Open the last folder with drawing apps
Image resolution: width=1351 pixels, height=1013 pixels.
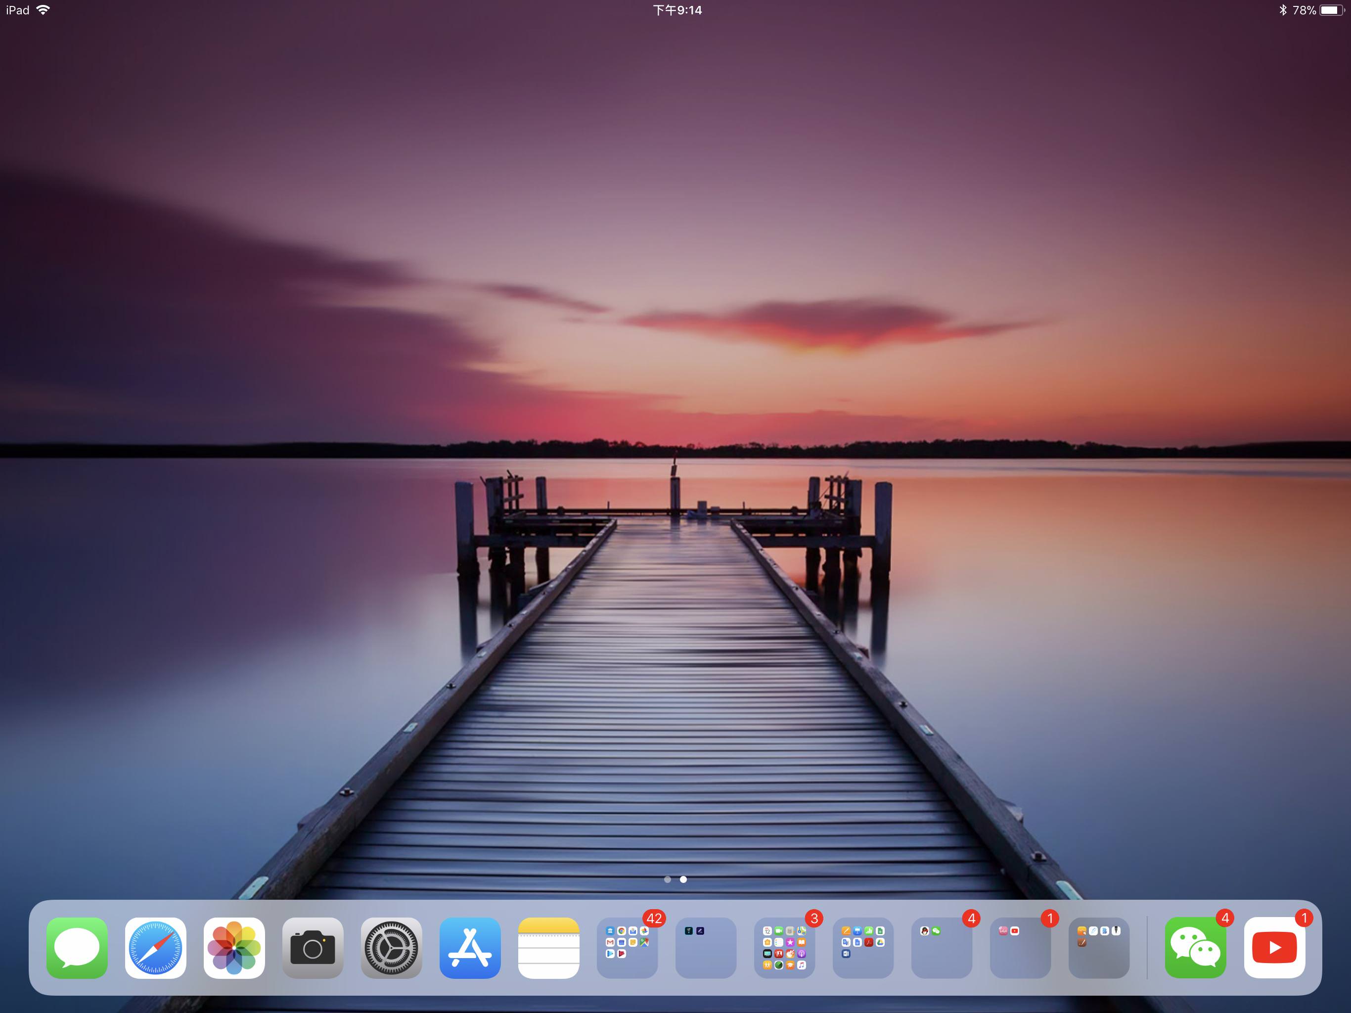1099,947
